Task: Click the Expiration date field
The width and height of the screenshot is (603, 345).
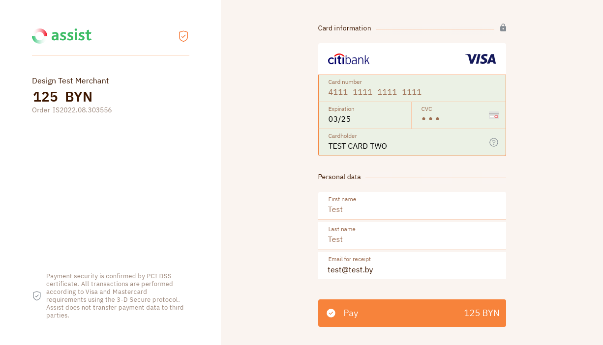Action: (364, 119)
